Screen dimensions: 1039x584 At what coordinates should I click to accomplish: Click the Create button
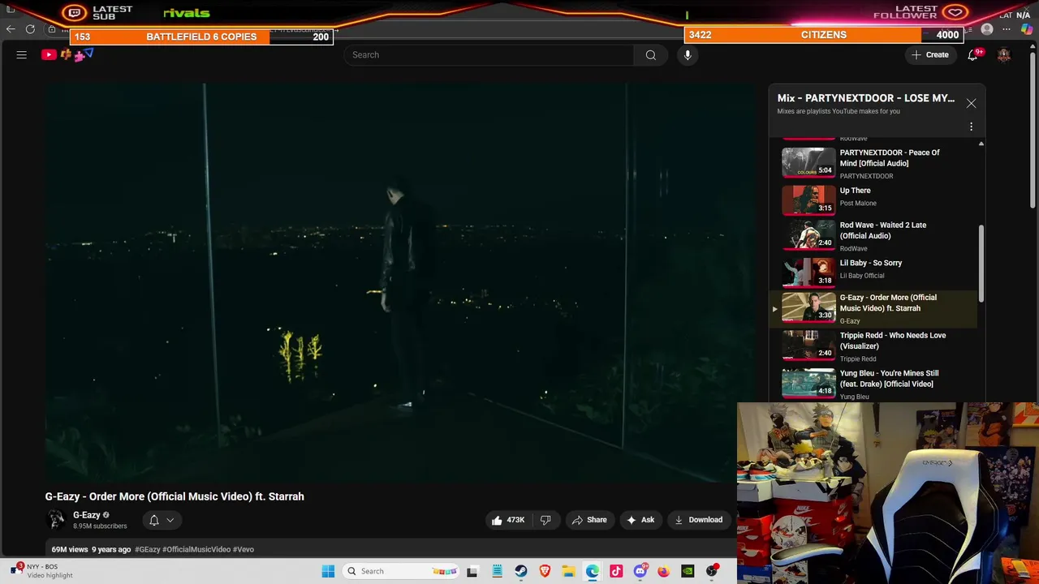(x=929, y=54)
